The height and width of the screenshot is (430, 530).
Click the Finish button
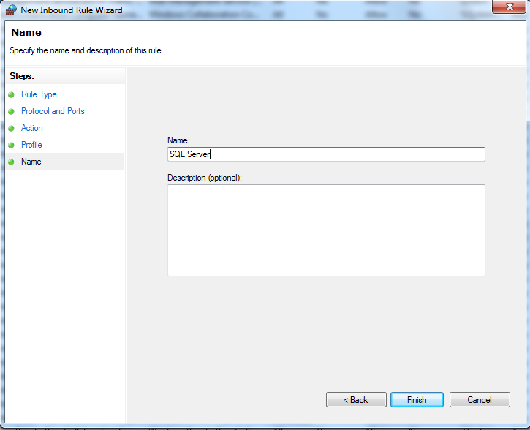pyautogui.click(x=417, y=399)
